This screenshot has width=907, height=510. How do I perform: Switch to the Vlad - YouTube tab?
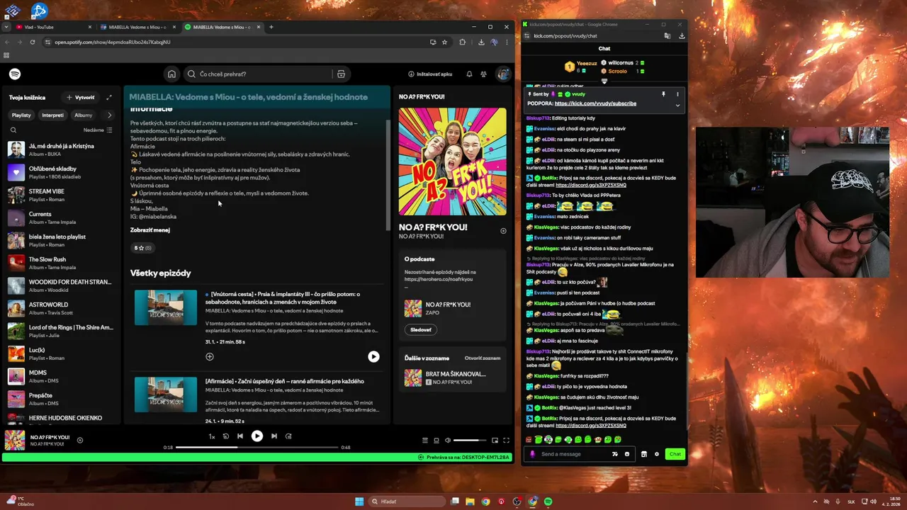click(x=53, y=27)
